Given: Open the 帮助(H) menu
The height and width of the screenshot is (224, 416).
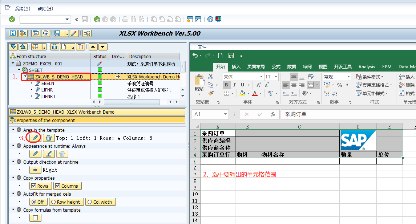Looking at the screenshot, I should (45, 9).
